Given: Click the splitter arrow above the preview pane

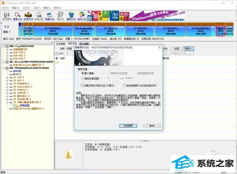Looking at the screenshot, I should (x=145, y=141).
